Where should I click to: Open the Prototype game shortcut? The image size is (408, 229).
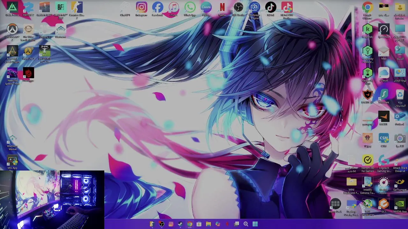tap(28, 75)
